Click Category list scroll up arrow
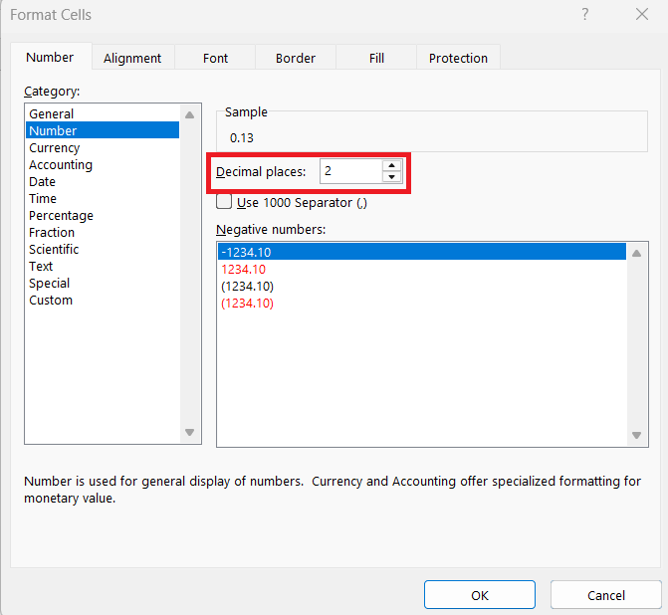The image size is (668, 615). click(190, 115)
